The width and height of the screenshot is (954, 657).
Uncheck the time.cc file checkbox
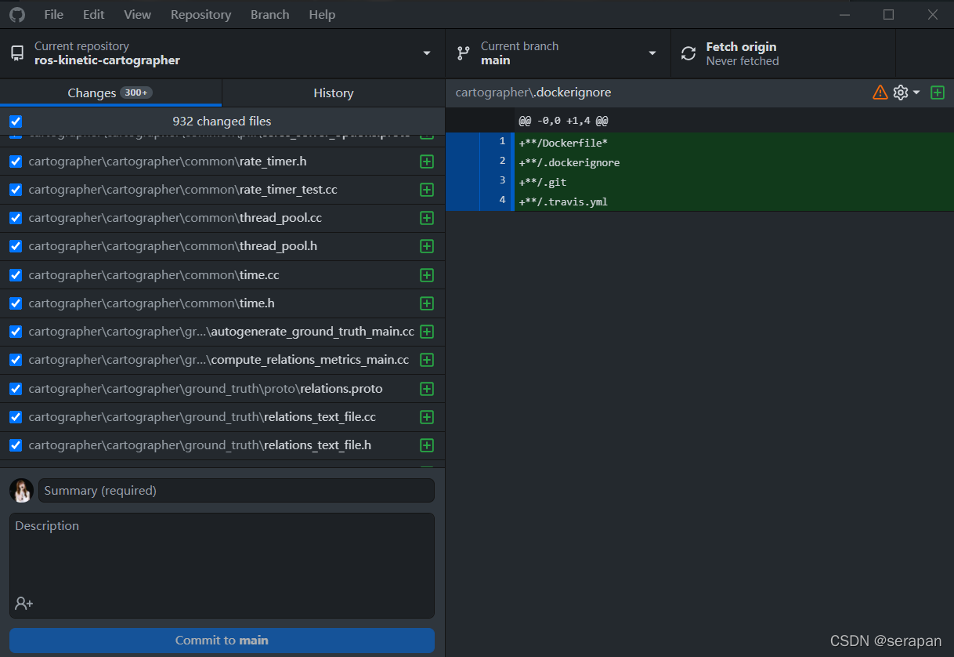(16, 275)
